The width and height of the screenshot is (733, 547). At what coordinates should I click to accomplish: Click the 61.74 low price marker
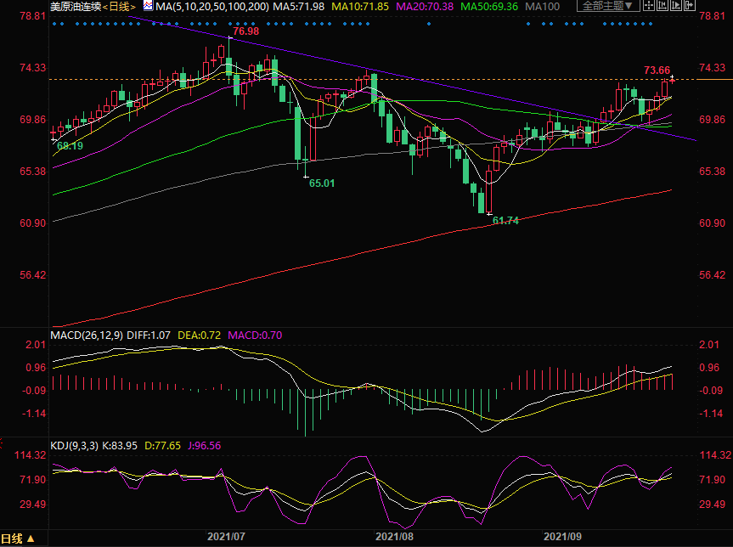(x=505, y=220)
